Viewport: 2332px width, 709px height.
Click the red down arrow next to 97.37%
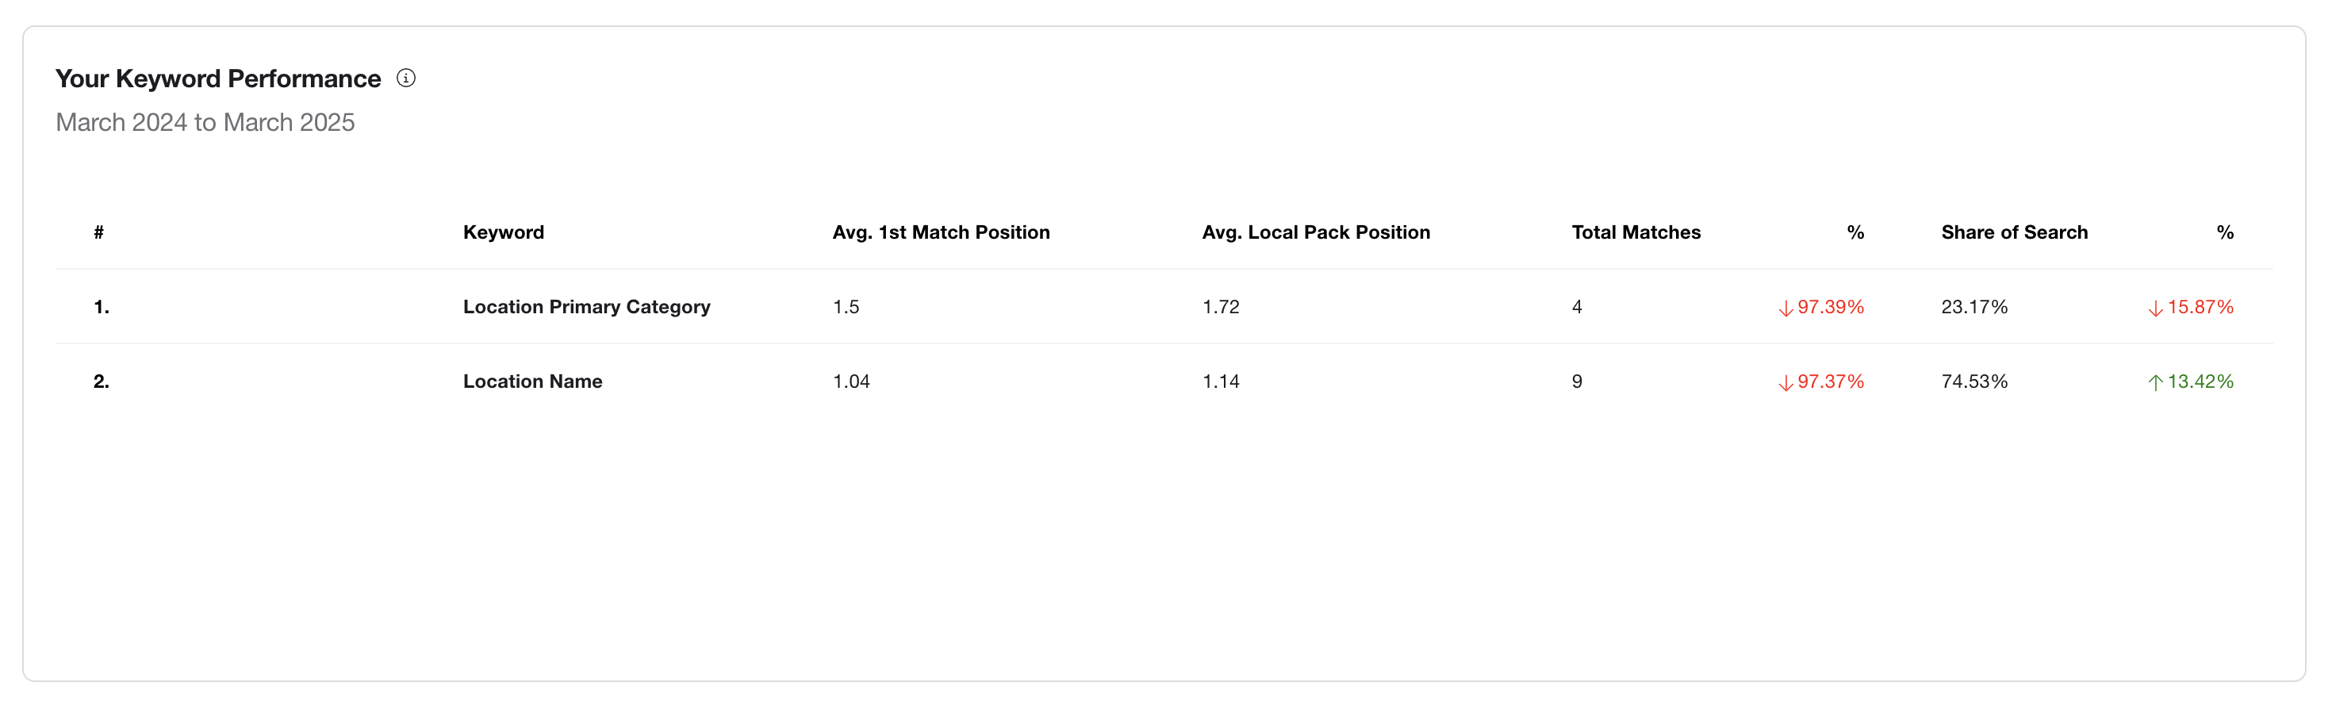[x=1785, y=382]
